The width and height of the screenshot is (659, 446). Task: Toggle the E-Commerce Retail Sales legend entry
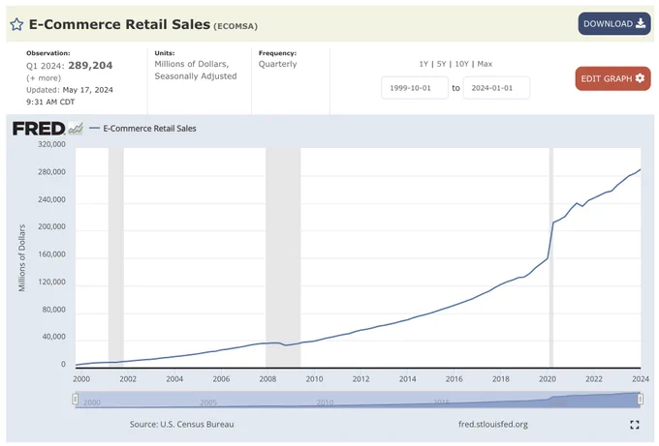click(142, 129)
